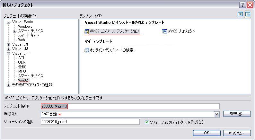Select スタート キット project type
This screenshot has width=255, height=140.
29,35
